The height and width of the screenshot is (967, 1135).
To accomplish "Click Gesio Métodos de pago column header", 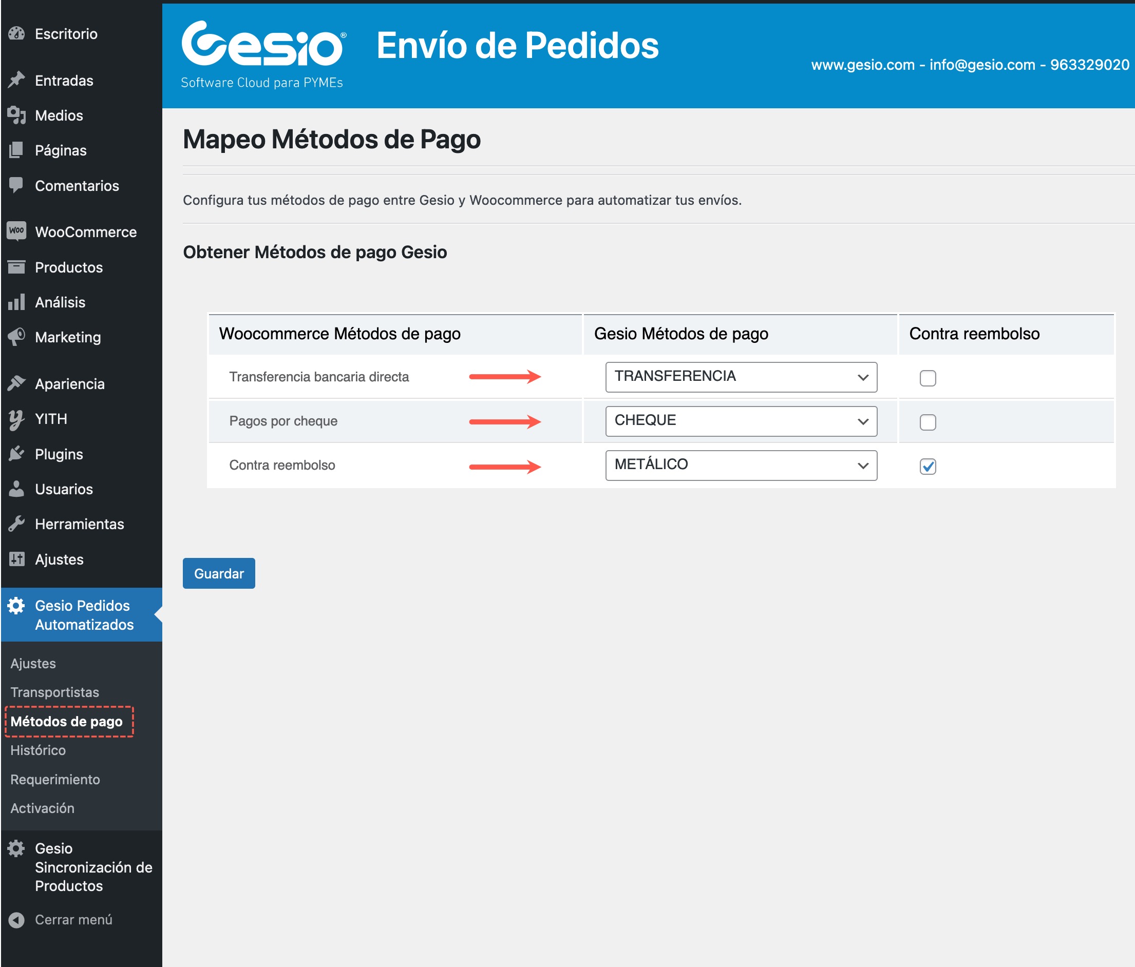I will (x=681, y=334).
